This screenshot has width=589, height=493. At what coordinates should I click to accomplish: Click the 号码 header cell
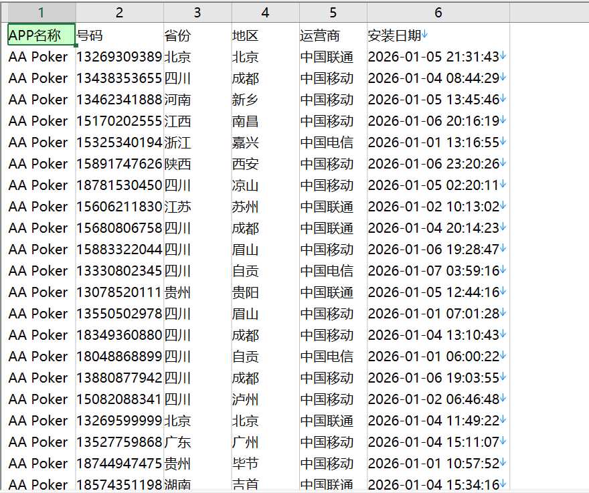(119, 35)
